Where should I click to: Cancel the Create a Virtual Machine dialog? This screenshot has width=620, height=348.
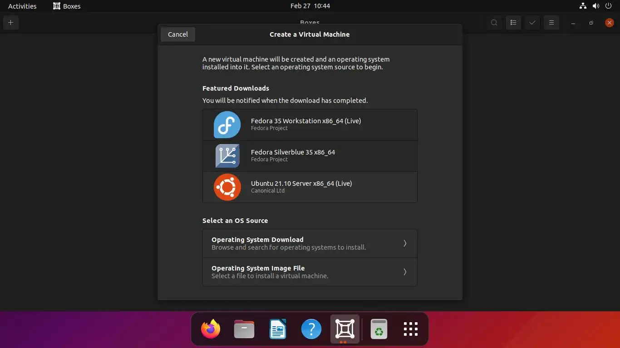pyautogui.click(x=178, y=34)
